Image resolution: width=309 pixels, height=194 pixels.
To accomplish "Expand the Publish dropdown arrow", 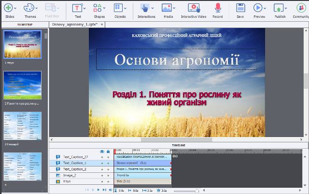I will click(x=286, y=8).
